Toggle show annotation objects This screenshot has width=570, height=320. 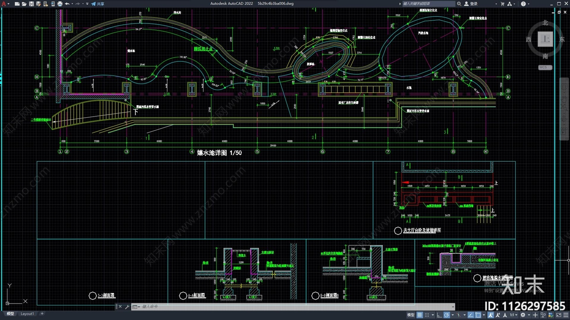[491, 315]
